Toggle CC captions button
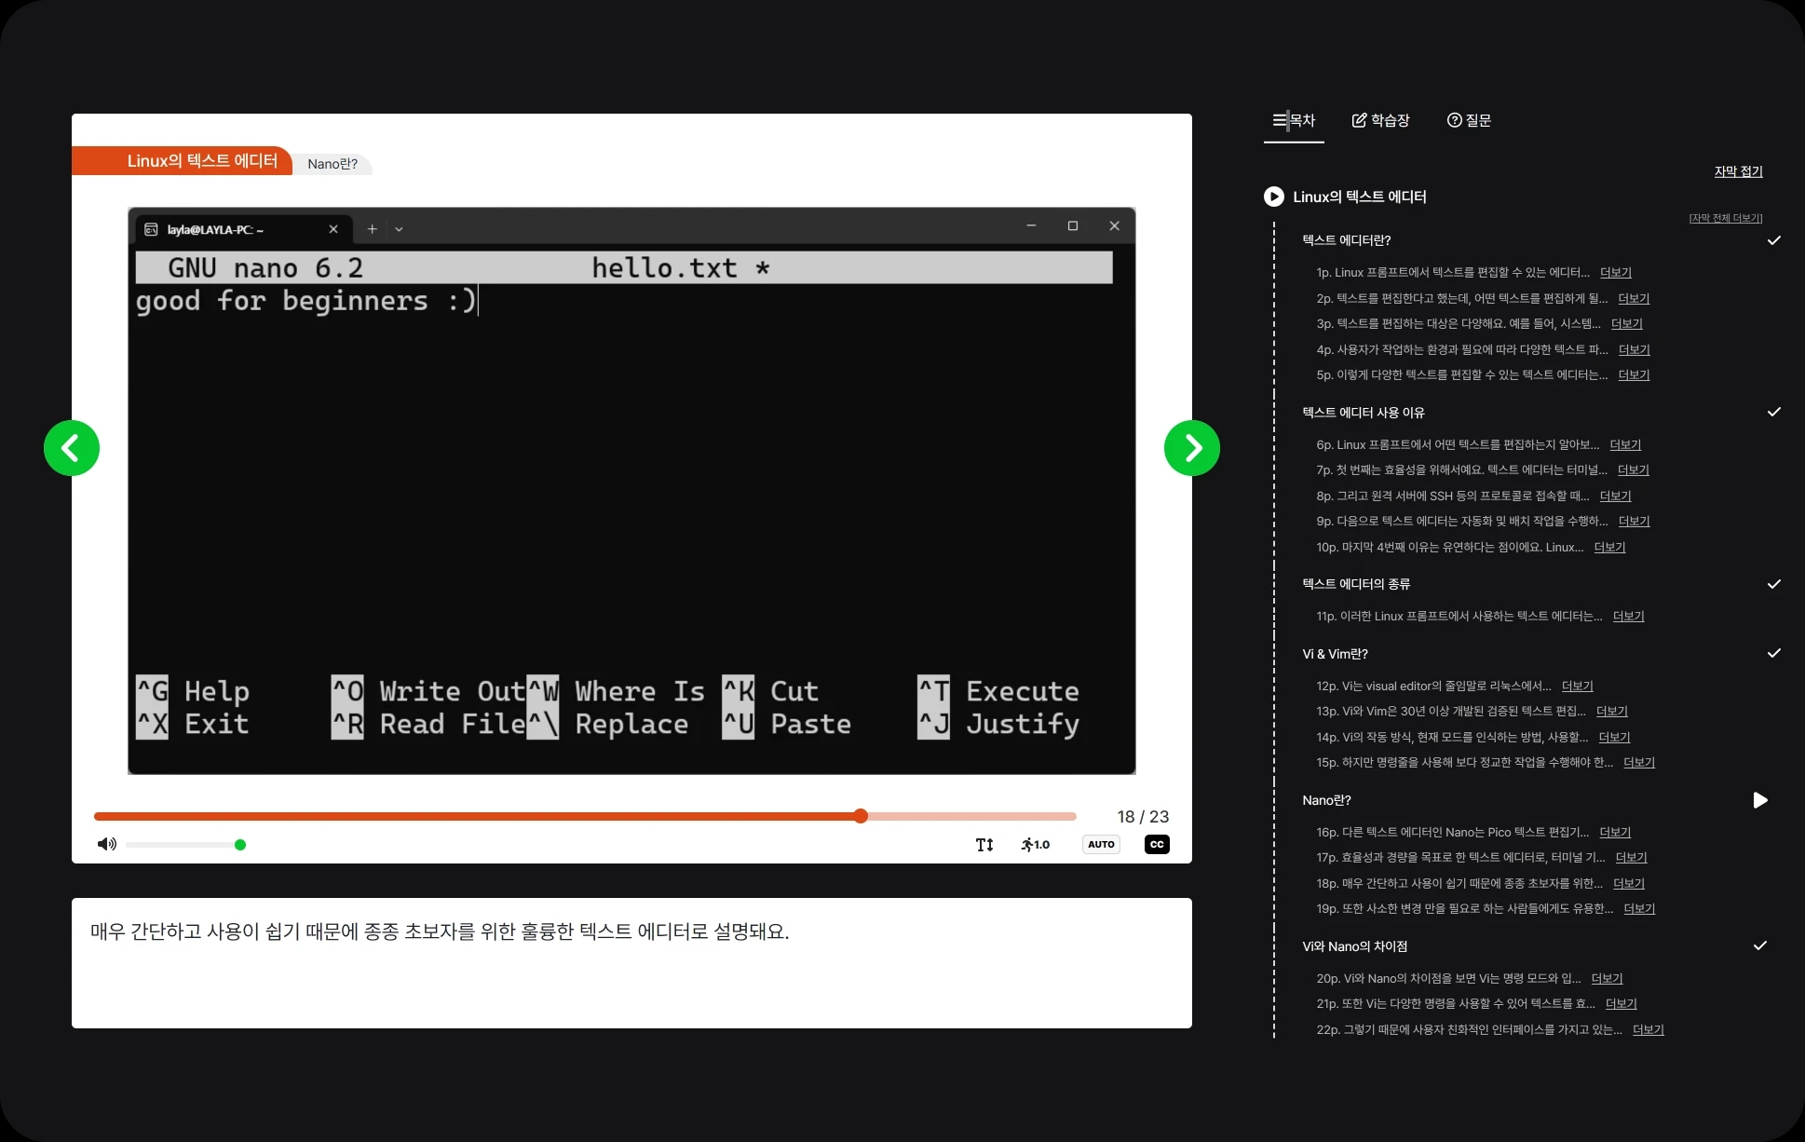 tap(1157, 845)
